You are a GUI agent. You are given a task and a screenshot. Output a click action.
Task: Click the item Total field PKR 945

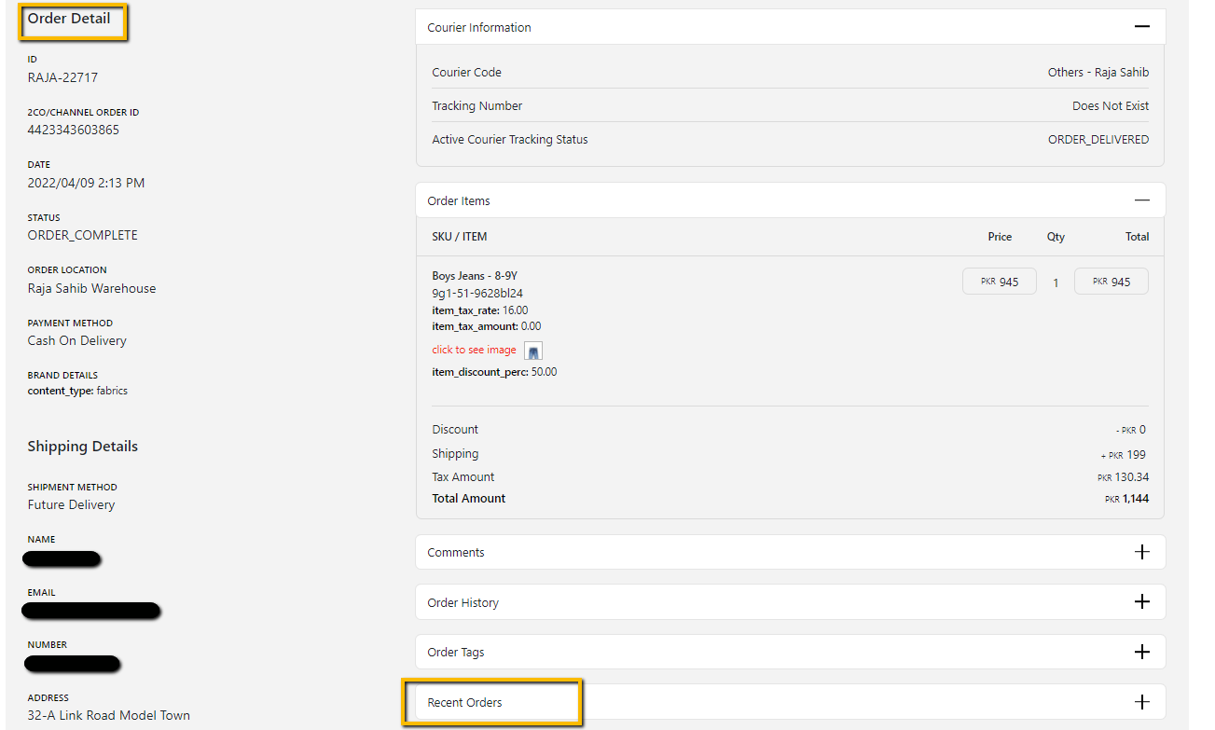point(1111,282)
